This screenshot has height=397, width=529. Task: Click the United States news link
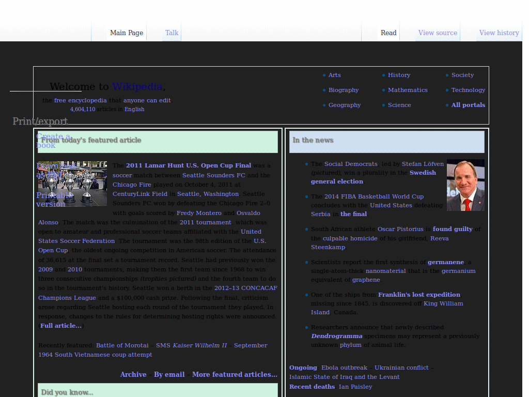pos(391,205)
